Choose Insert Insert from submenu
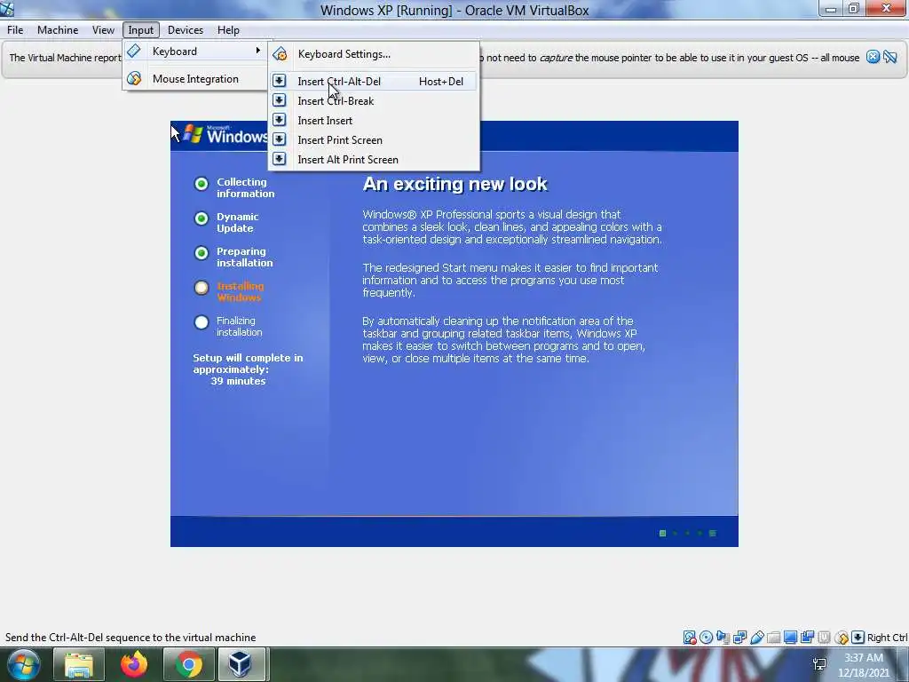This screenshot has width=909, height=682. pos(374,121)
